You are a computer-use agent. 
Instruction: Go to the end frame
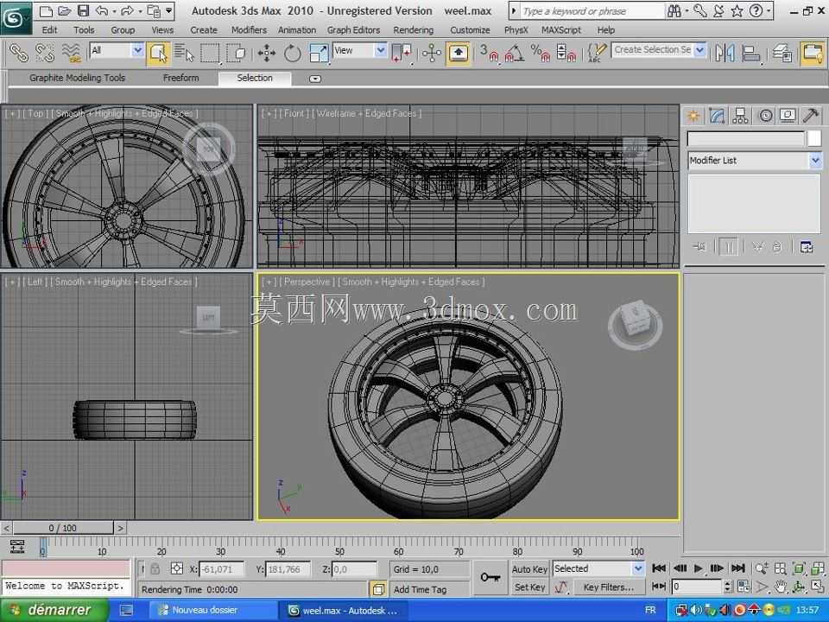(737, 568)
